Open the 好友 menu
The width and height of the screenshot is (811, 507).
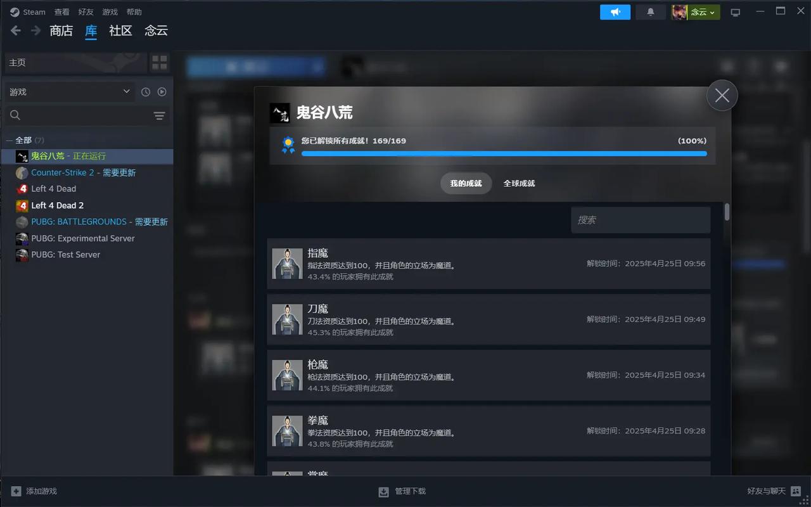pyautogui.click(x=86, y=12)
